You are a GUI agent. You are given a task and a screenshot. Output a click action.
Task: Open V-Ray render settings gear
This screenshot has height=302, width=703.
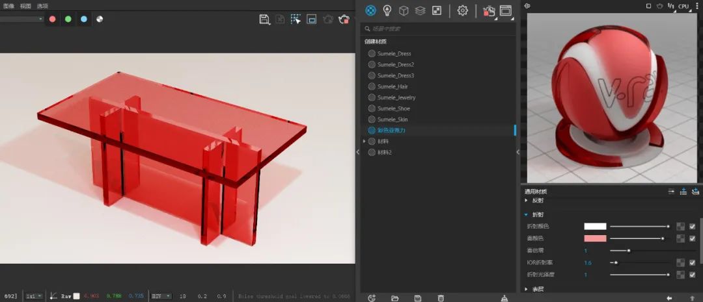[x=462, y=10]
